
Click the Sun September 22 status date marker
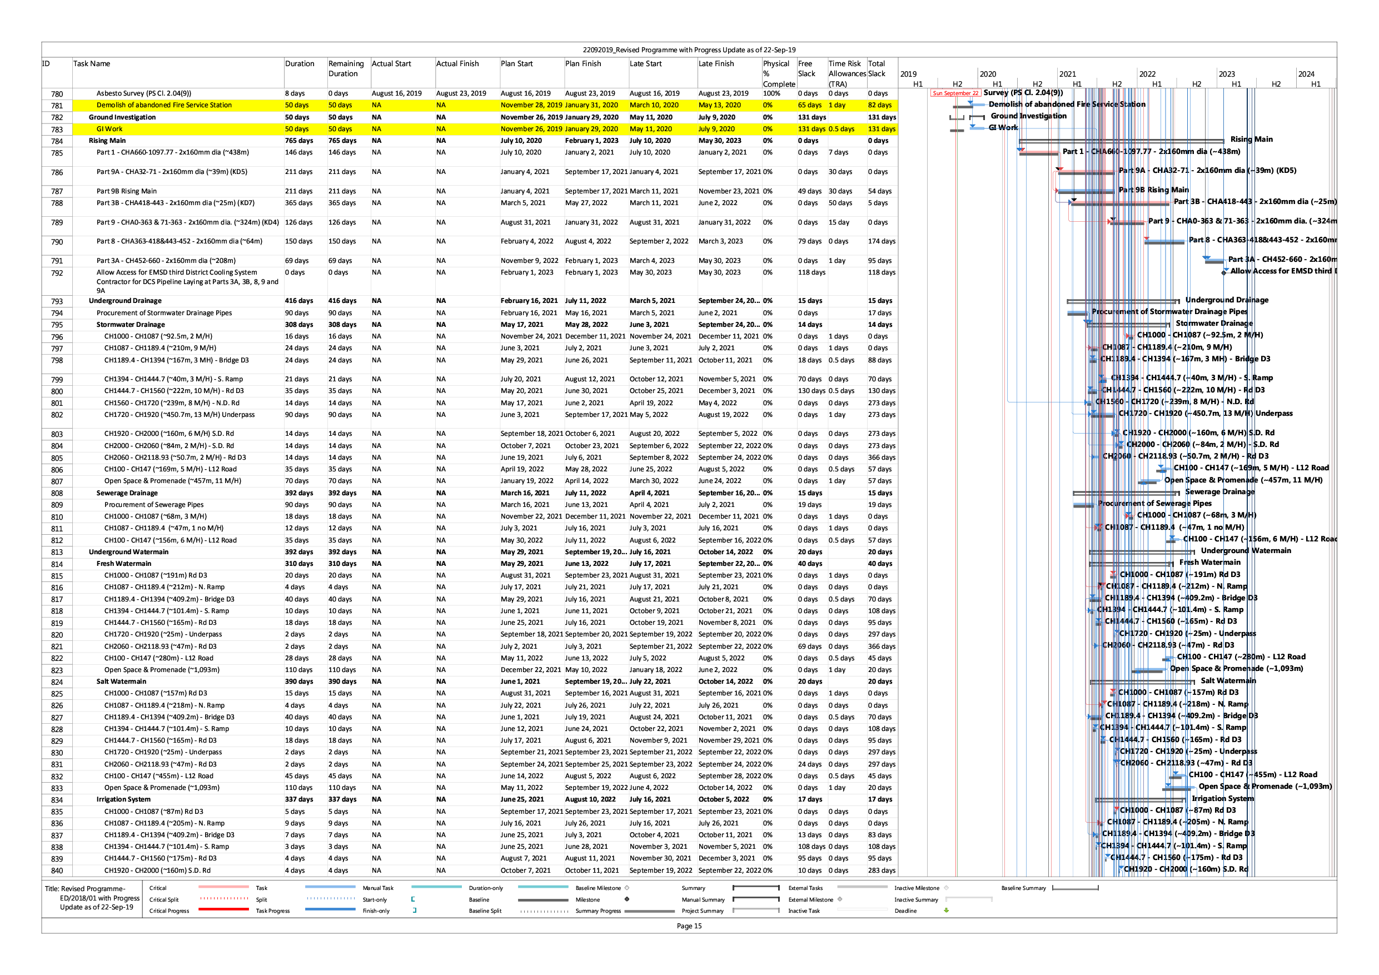click(955, 93)
